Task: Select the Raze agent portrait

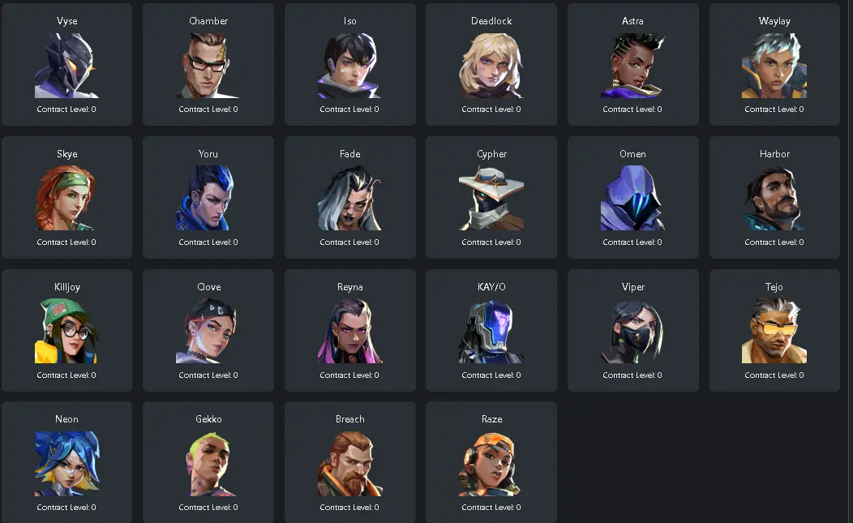Action: click(x=491, y=464)
